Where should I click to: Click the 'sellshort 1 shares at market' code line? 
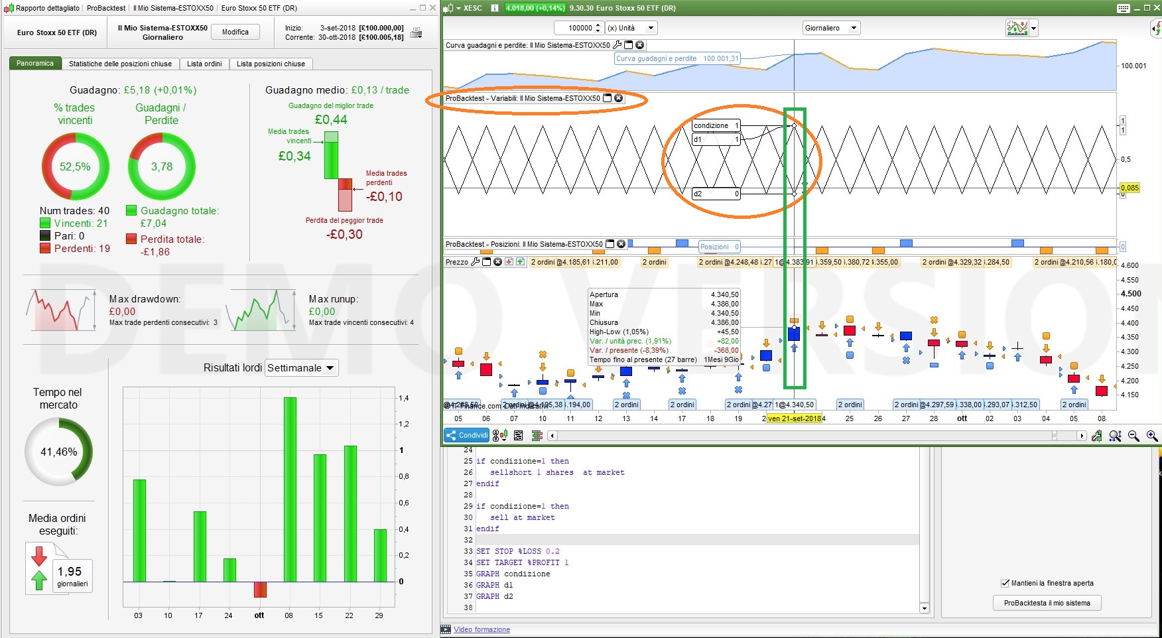(557, 472)
